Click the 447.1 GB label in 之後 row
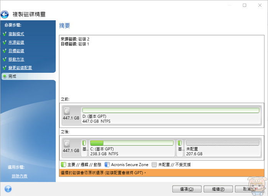 tap(71, 150)
